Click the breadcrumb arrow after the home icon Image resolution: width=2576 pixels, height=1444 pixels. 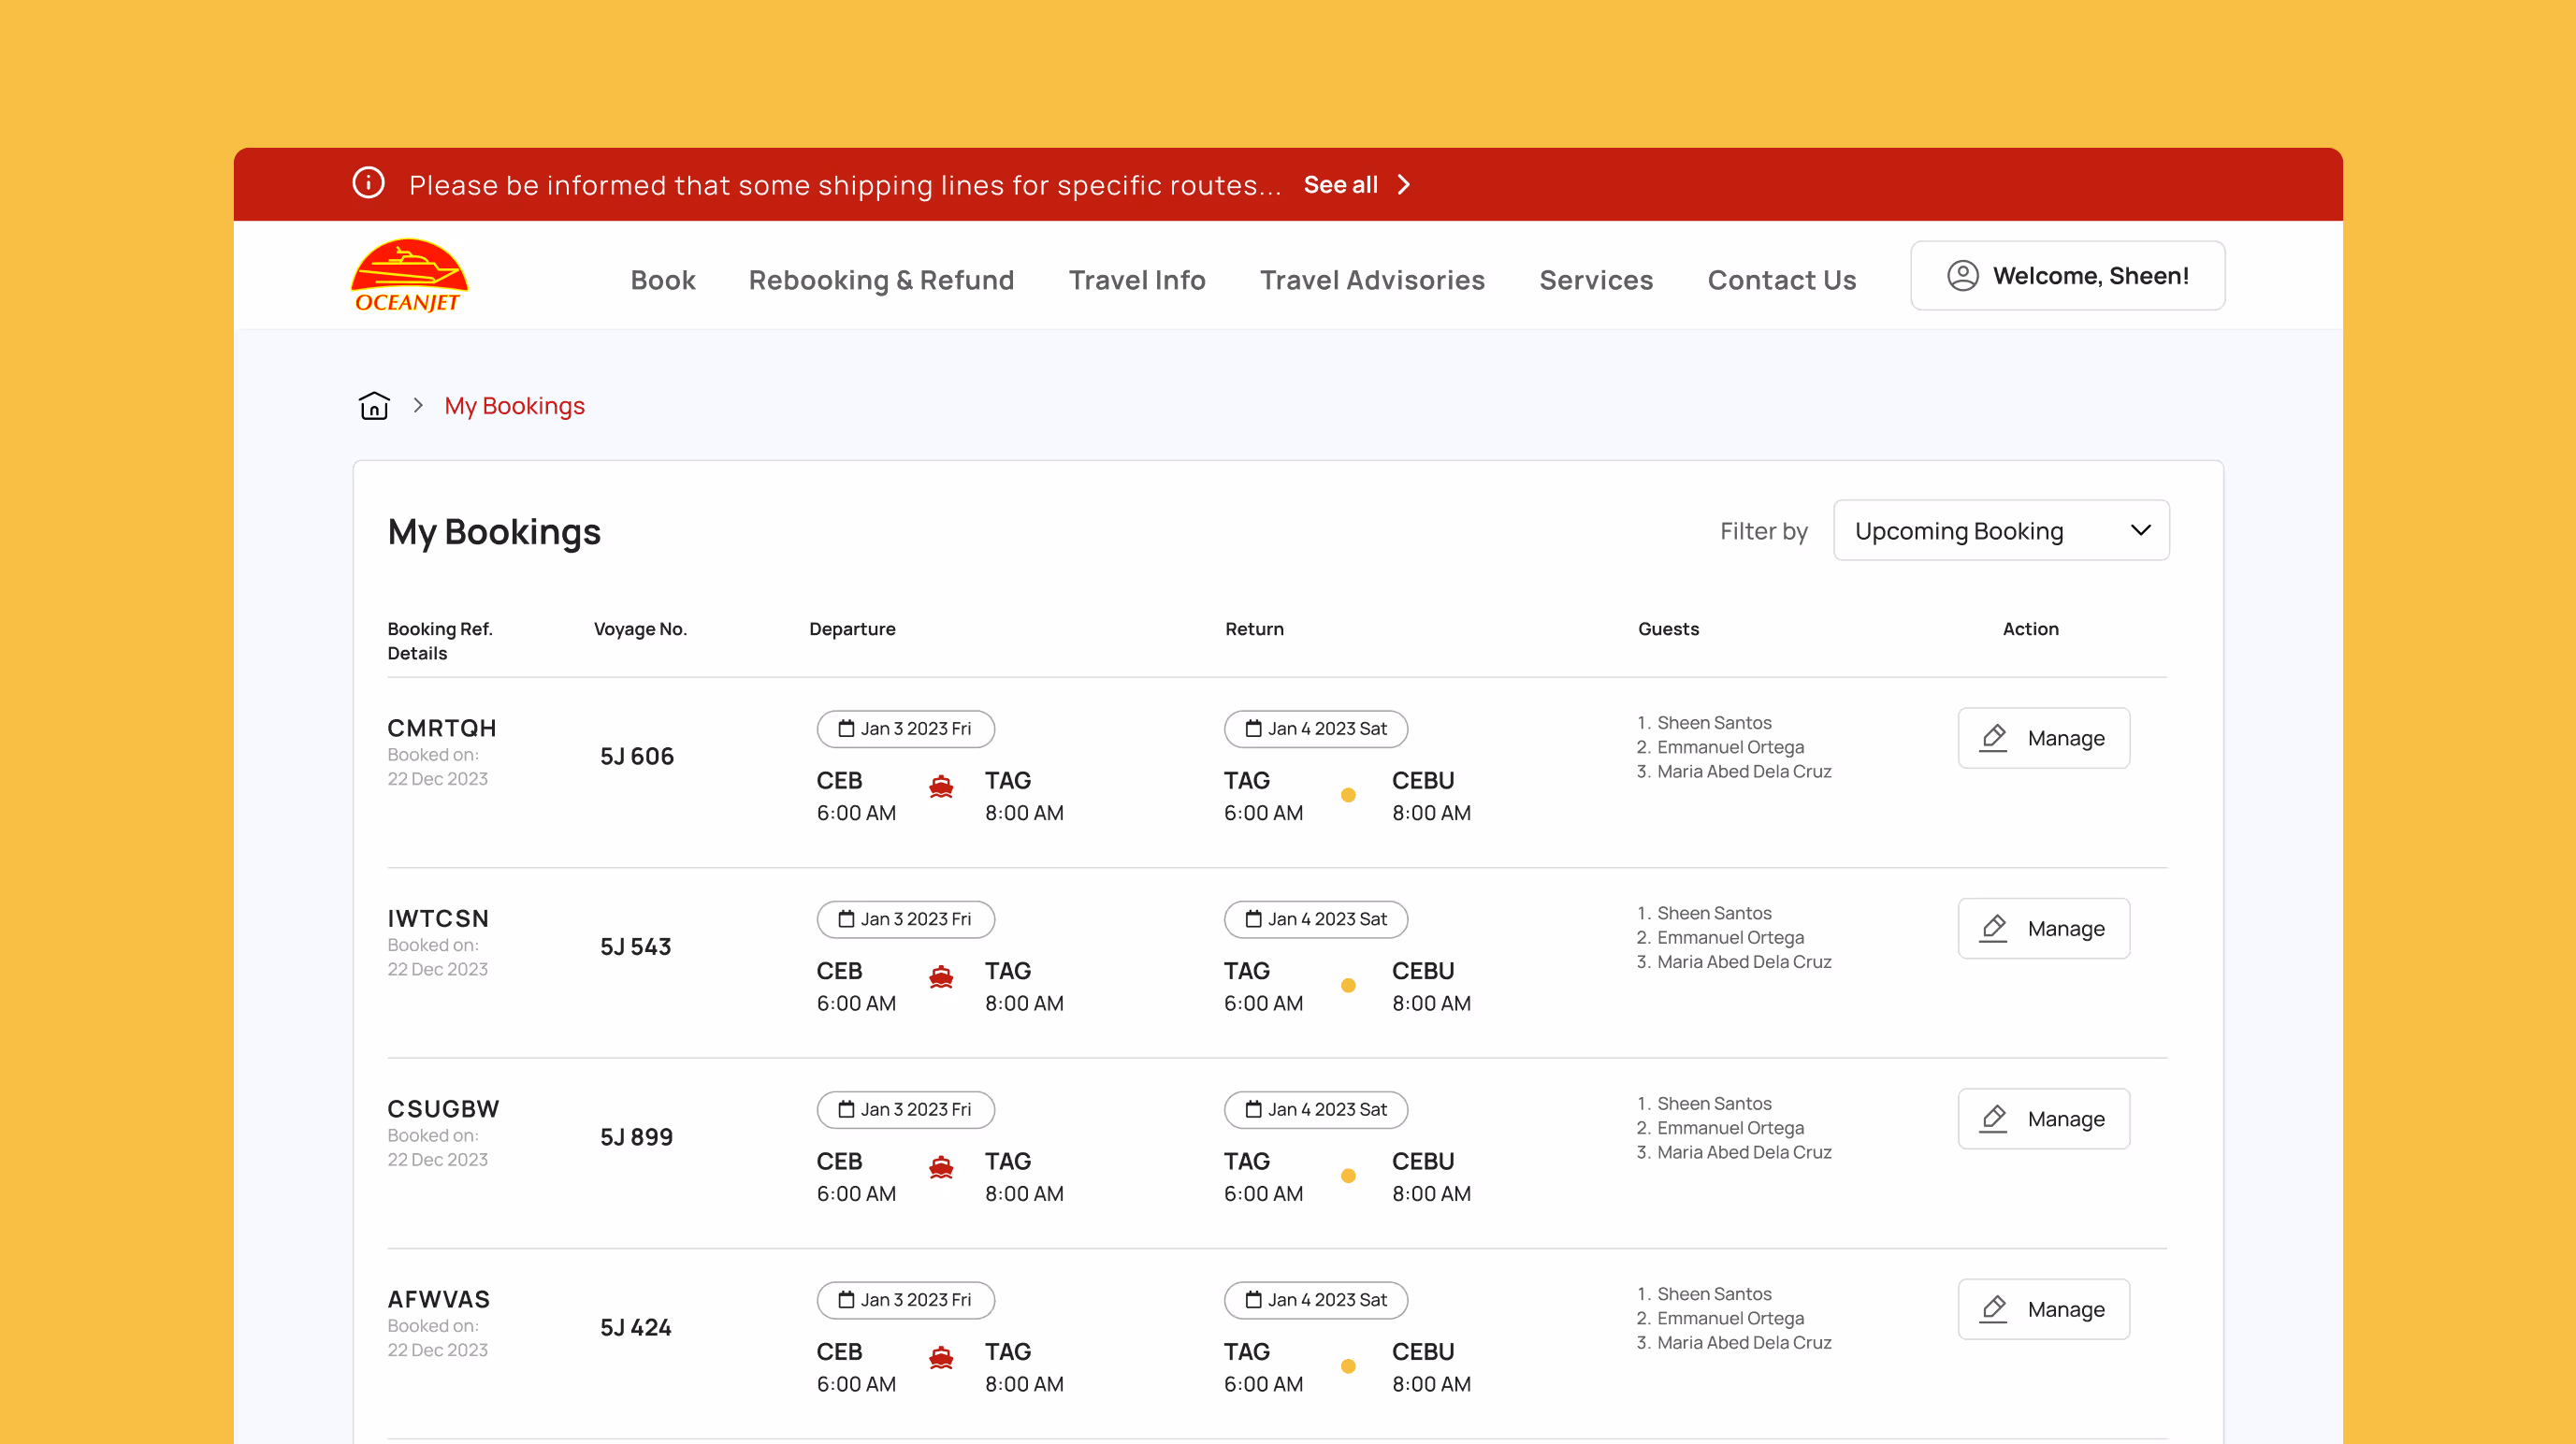[418, 405]
